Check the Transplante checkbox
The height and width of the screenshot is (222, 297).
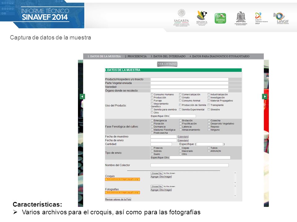(x=209, y=105)
